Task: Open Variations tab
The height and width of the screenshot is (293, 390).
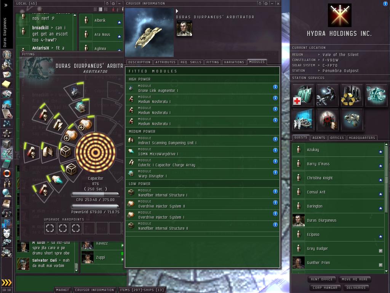Action: pos(234,62)
